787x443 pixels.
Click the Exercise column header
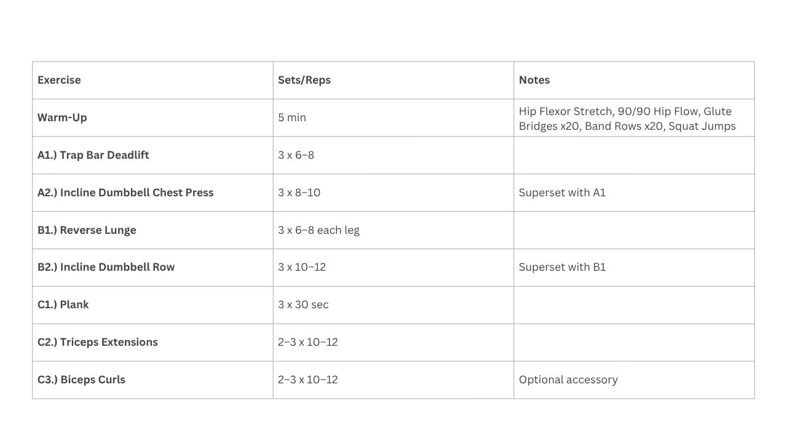click(59, 80)
